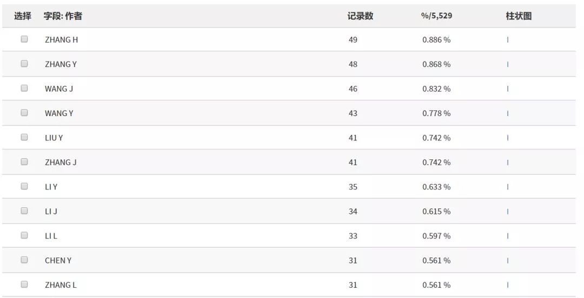Click the 记录数 column header

(360, 16)
